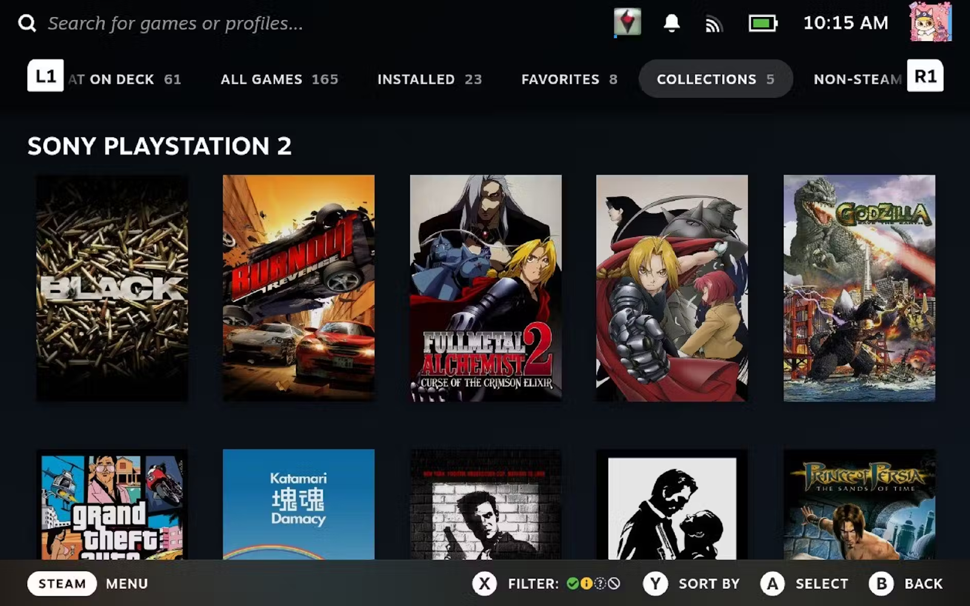This screenshot has height=606, width=970.
Task: Click the yellow playable info filter icon
Action: (x=586, y=584)
